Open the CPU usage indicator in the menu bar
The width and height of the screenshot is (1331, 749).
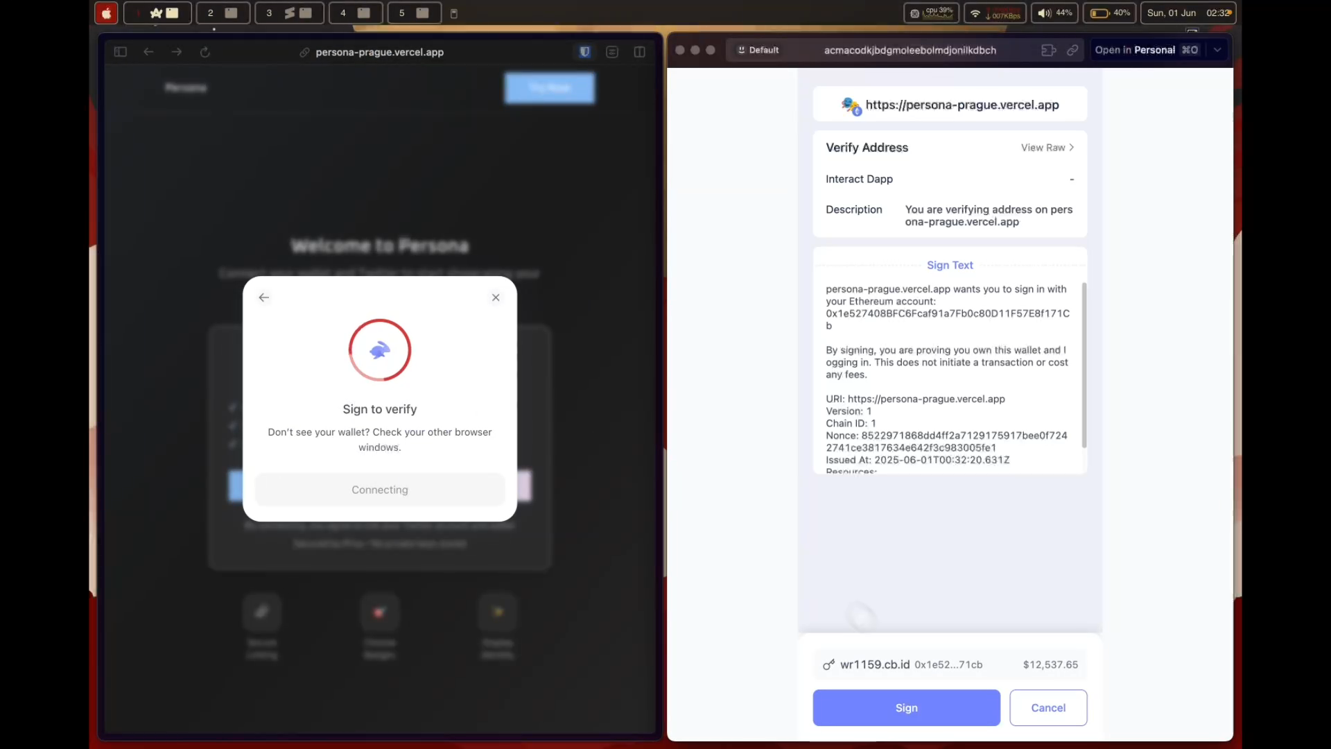(932, 13)
